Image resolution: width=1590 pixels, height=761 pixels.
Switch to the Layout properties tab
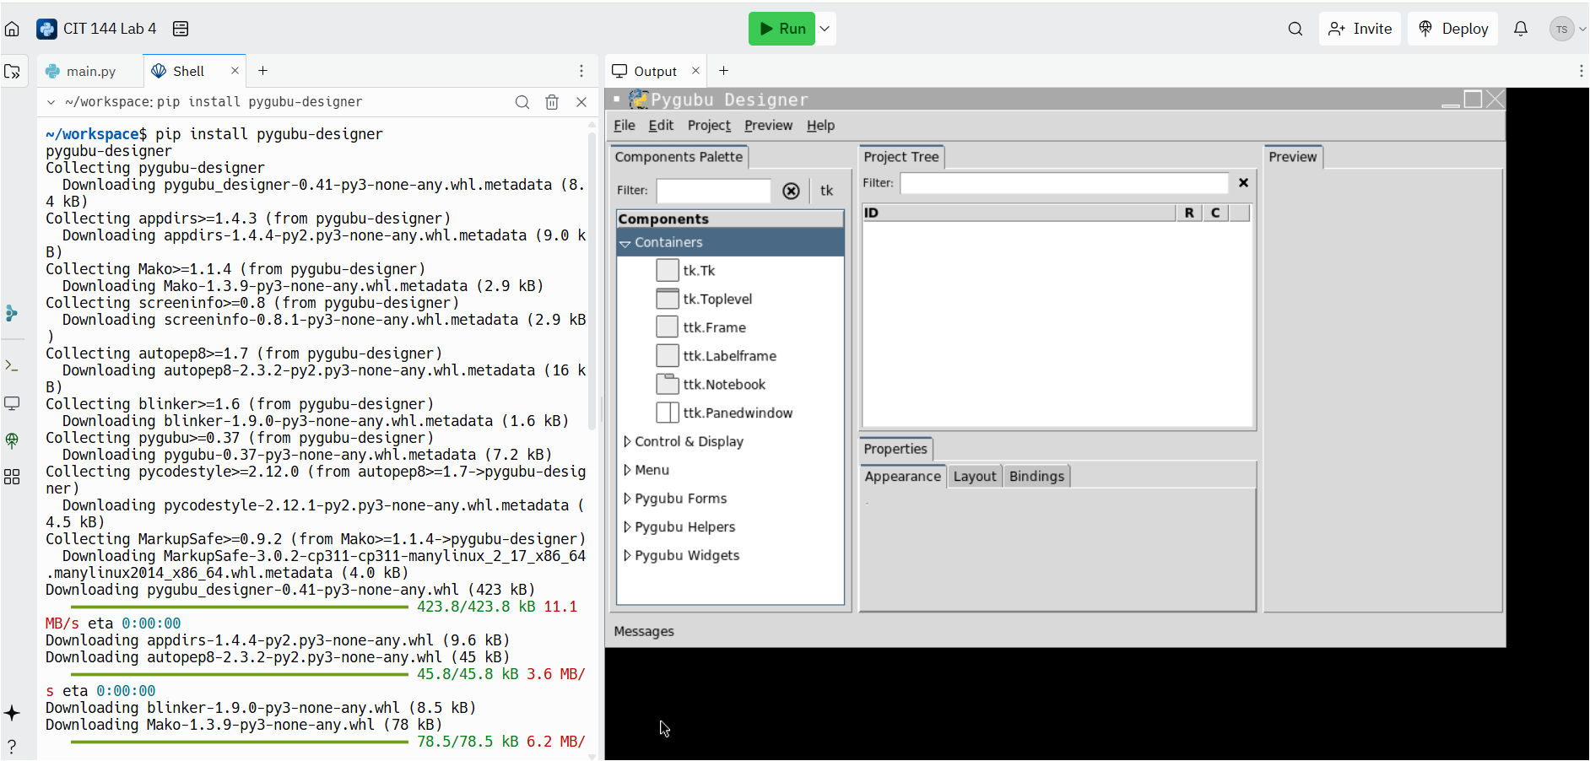pos(975,477)
